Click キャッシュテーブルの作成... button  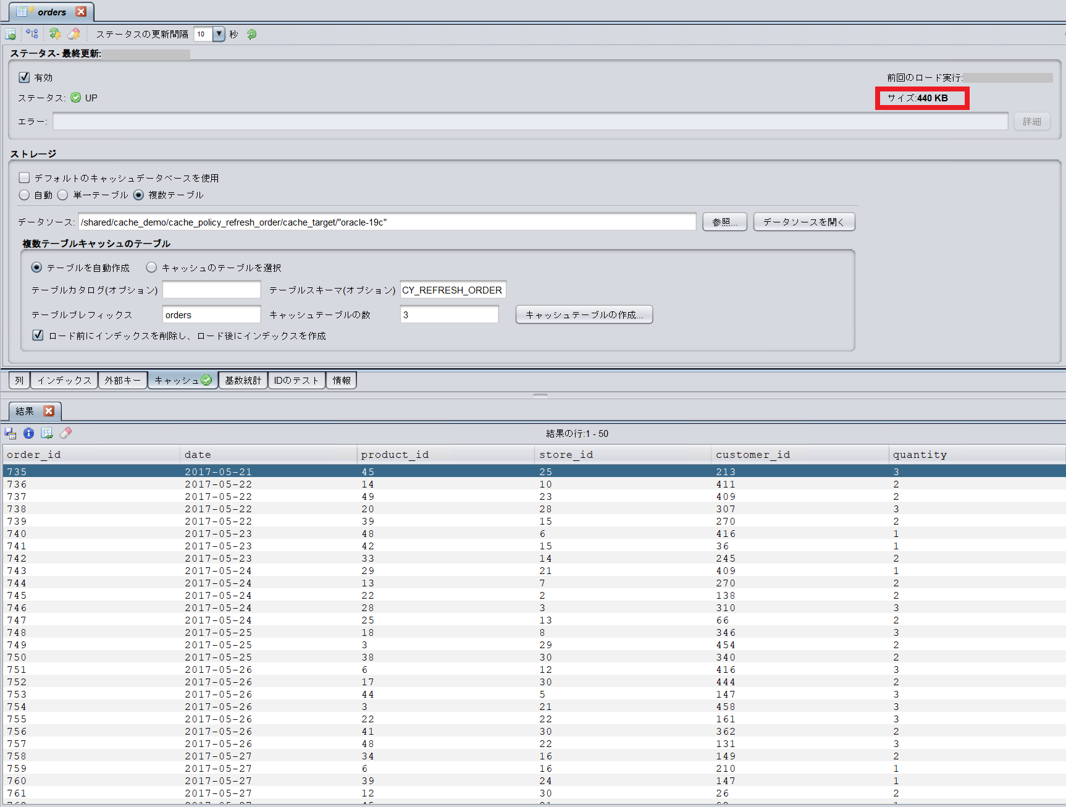point(584,315)
